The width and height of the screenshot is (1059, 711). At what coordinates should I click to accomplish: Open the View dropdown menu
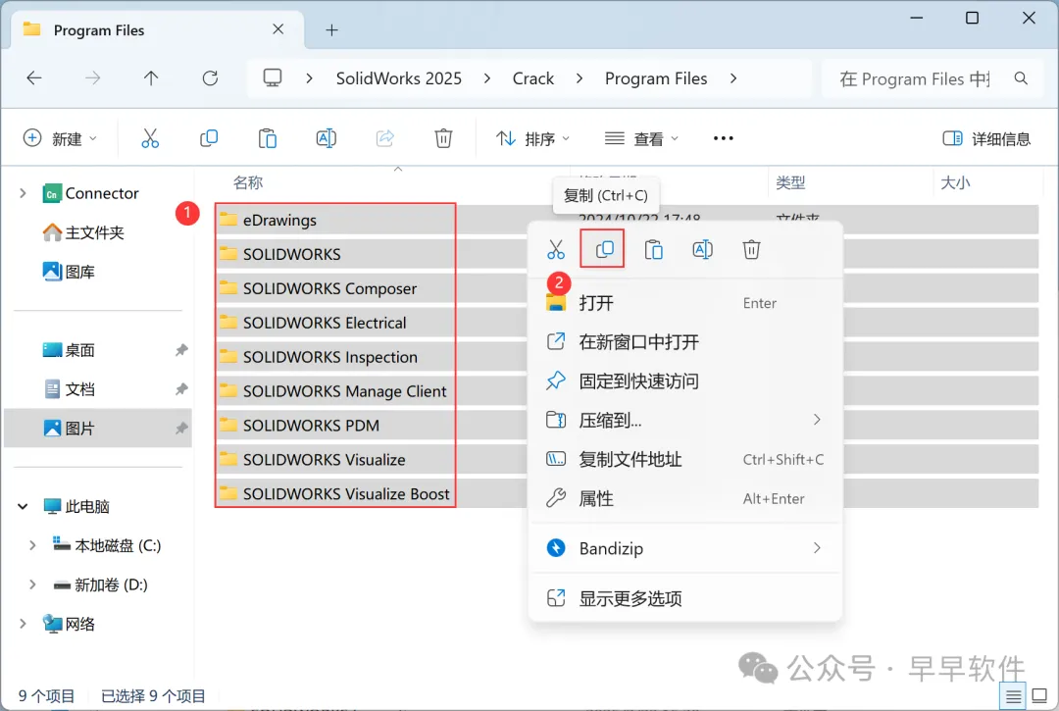pyautogui.click(x=641, y=138)
